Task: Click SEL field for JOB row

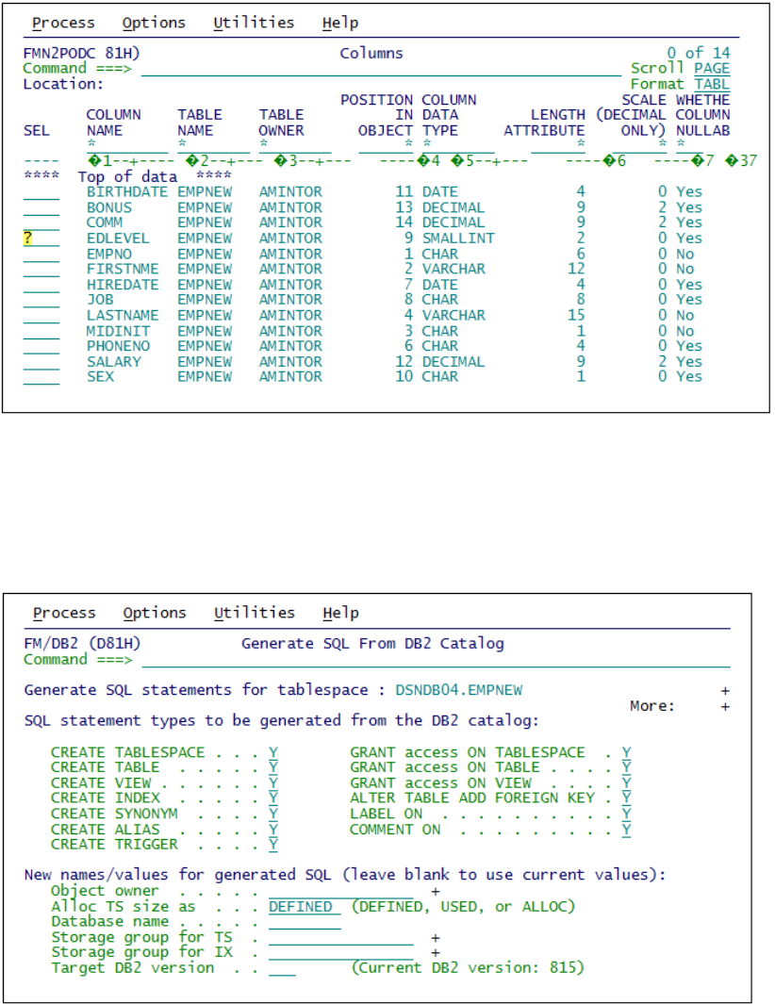Action: 41,300
